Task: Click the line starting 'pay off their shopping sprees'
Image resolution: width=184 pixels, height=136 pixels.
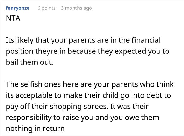Action: pos(77,107)
